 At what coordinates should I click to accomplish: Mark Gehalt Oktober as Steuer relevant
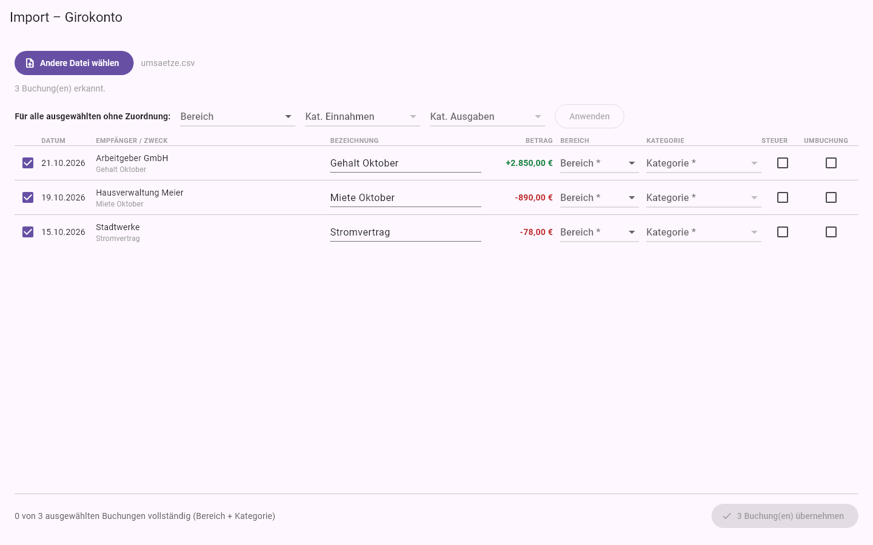point(783,163)
